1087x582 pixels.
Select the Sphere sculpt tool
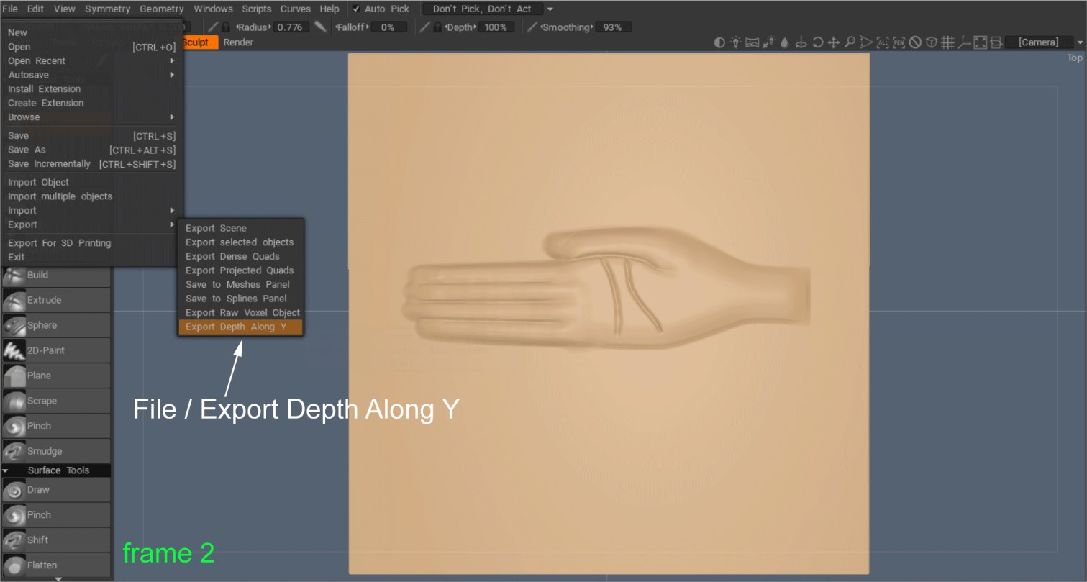pos(55,325)
